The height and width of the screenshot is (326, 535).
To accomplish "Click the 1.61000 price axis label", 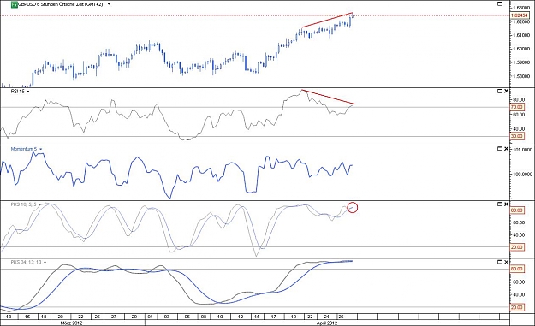I will (521, 35).
